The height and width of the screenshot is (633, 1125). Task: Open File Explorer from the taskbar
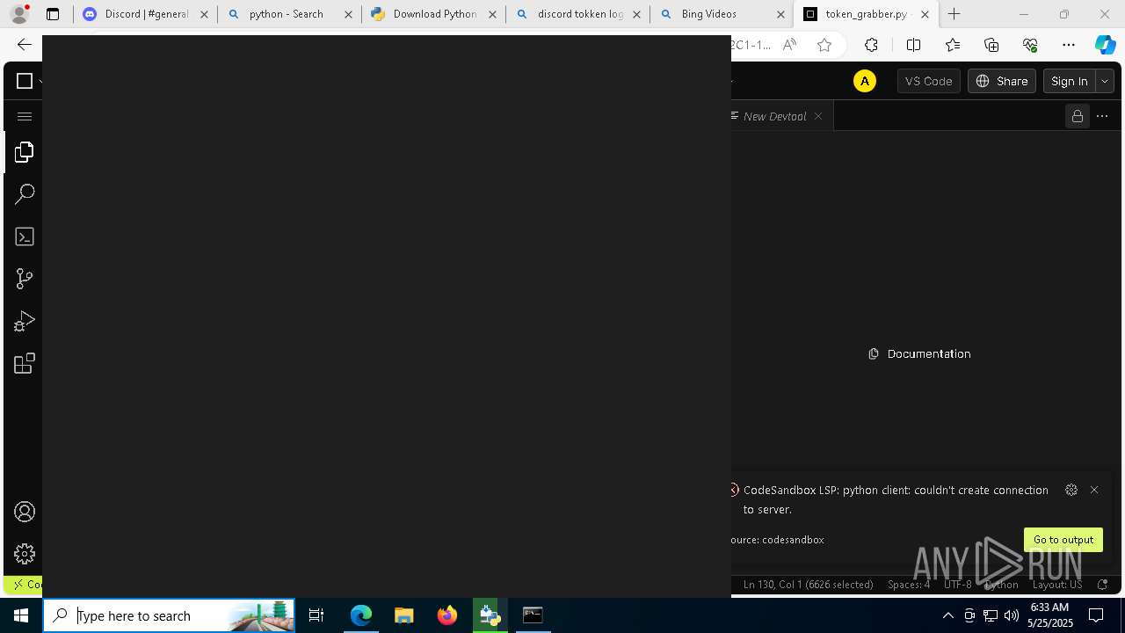tap(404, 615)
